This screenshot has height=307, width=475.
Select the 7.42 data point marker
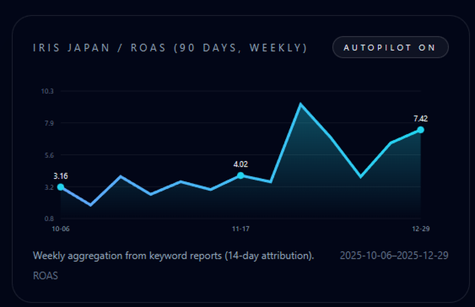pos(420,130)
